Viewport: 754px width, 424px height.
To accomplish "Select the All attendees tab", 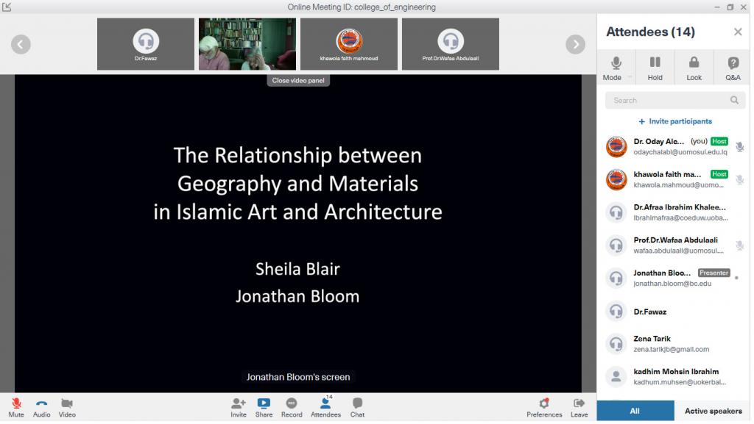I will point(635,411).
